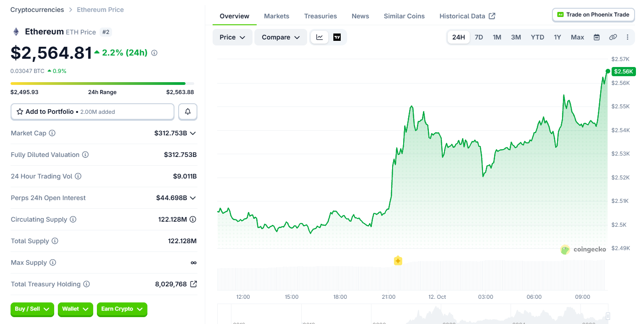Open the Historical Data link
Viewport: 641px width, 324px height.
tap(467, 16)
